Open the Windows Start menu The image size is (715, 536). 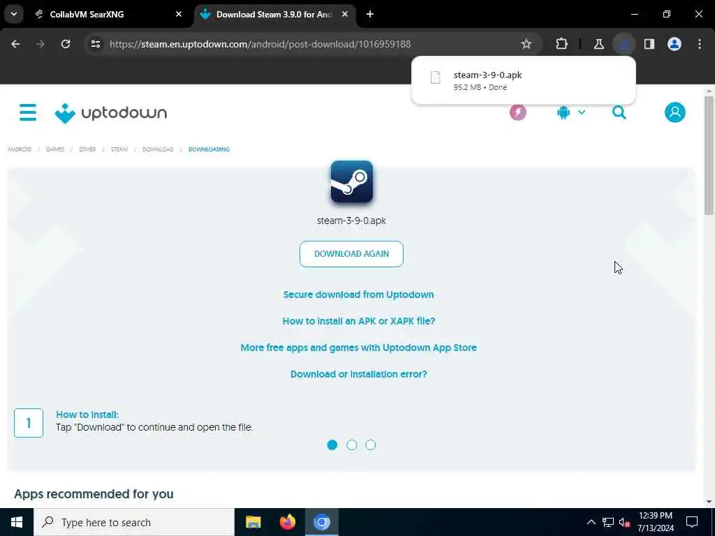pyautogui.click(x=17, y=522)
